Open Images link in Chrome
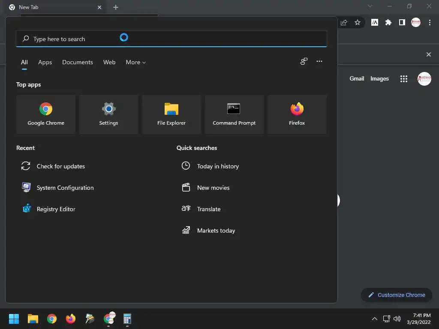The height and width of the screenshot is (329, 439). coord(379,79)
